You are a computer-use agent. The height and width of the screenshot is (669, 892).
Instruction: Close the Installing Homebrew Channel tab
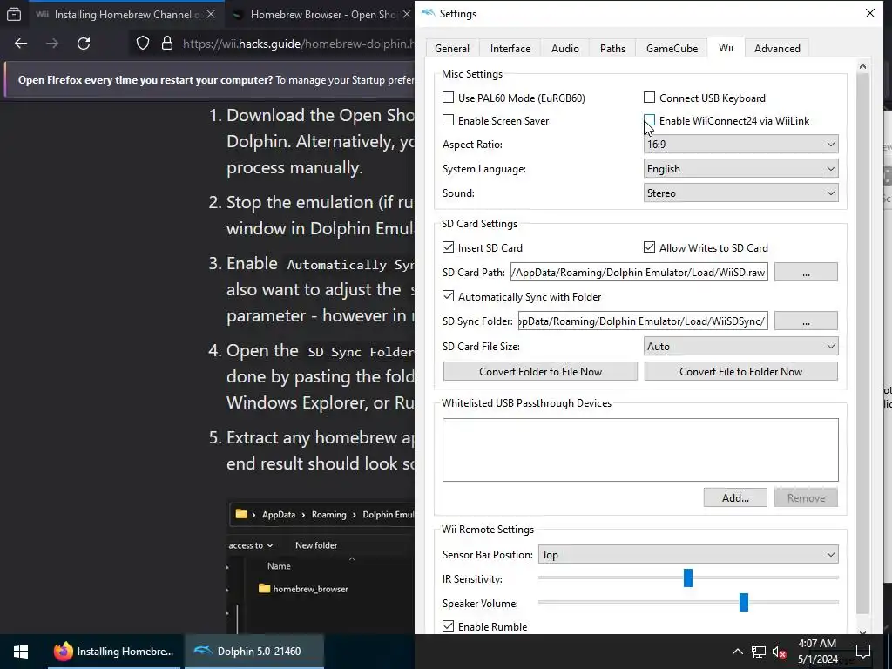click(x=211, y=14)
